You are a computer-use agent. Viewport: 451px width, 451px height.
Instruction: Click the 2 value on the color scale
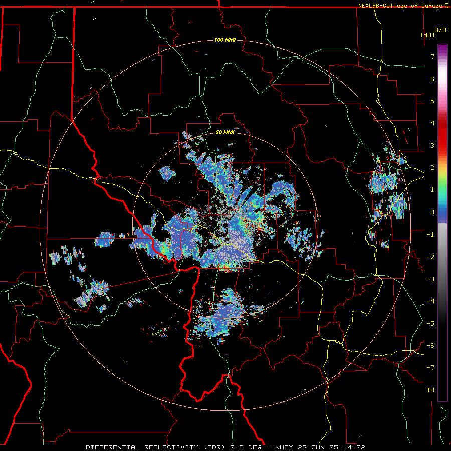pyautogui.click(x=432, y=168)
